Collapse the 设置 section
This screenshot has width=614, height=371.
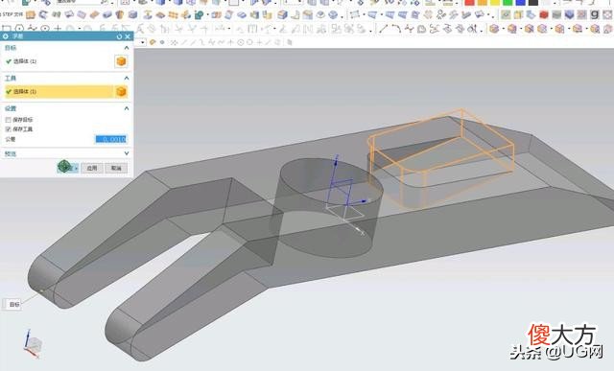[126, 108]
